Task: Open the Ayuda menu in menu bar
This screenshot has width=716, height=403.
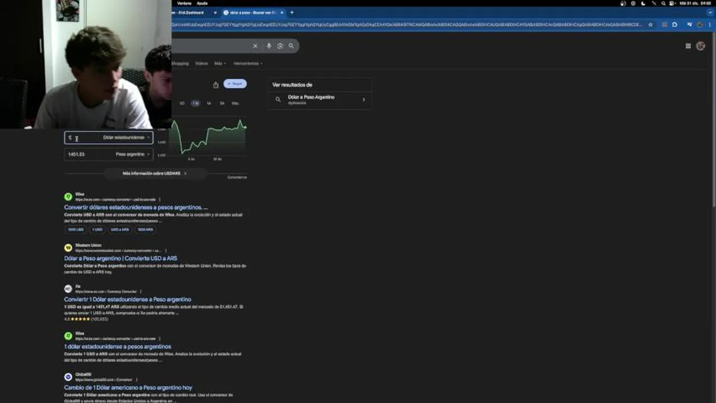Action: coord(202,3)
